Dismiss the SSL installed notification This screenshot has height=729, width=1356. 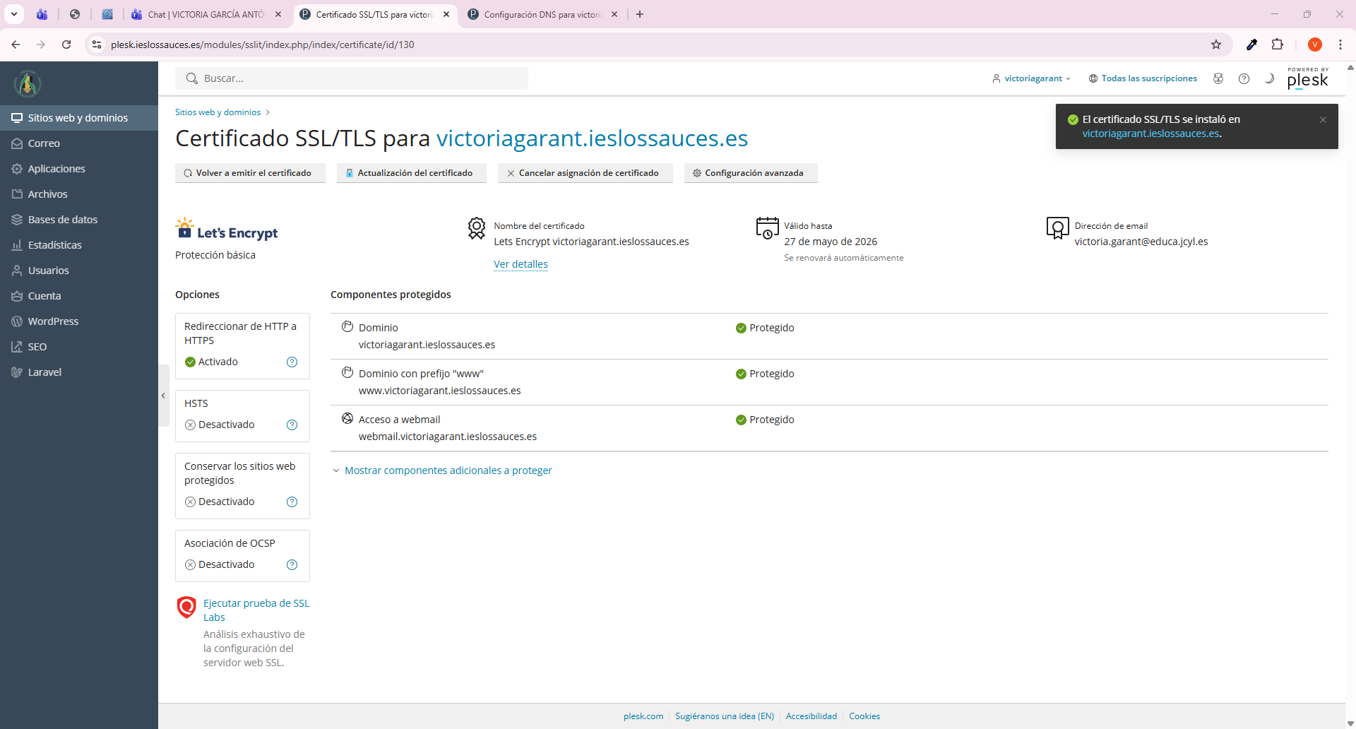[x=1323, y=119]
